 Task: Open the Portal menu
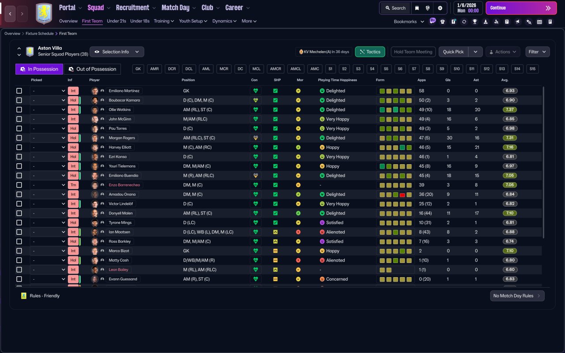tap(71, 8)
